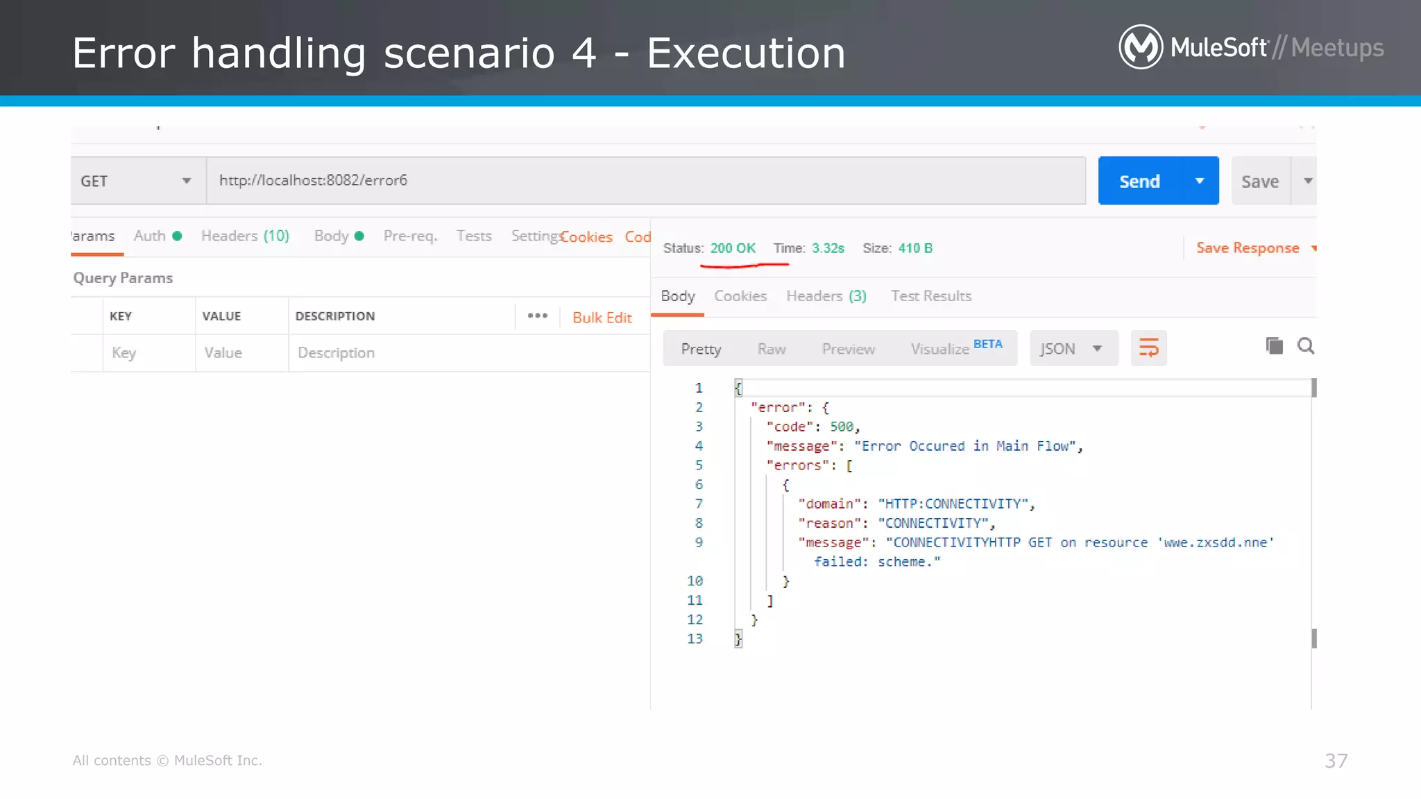1421x799 pixels.
Task: Toggle the line wrap icon
Action: (x=1149, y=348)
